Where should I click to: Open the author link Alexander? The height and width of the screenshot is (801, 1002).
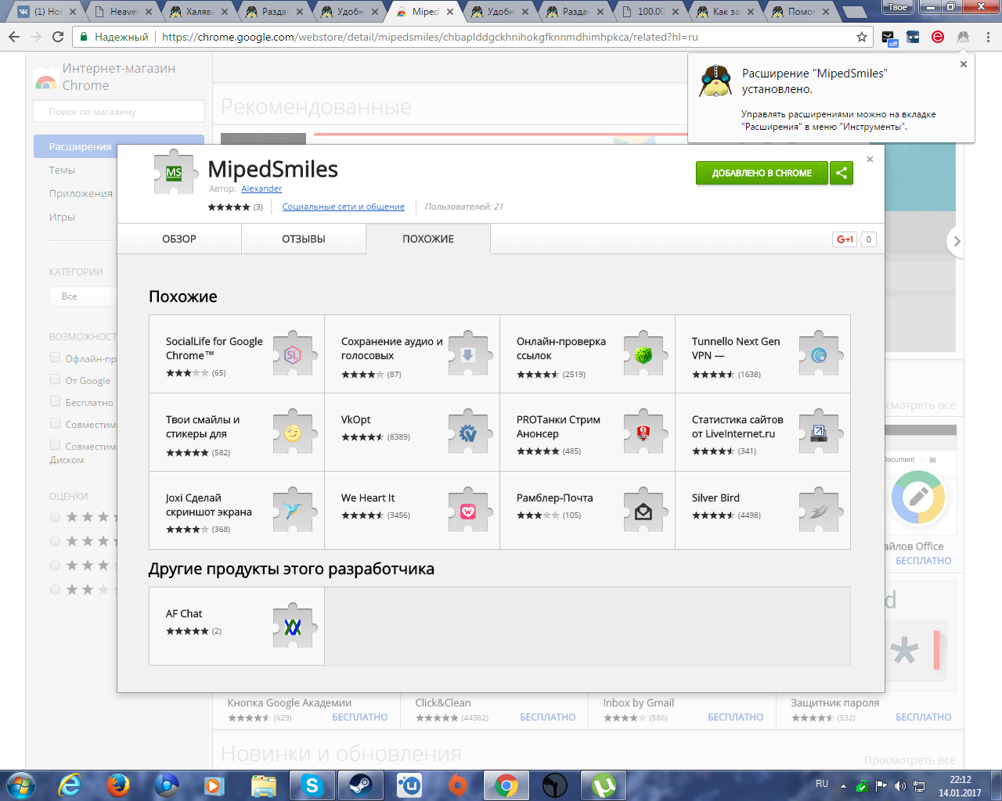click(261, 189)
